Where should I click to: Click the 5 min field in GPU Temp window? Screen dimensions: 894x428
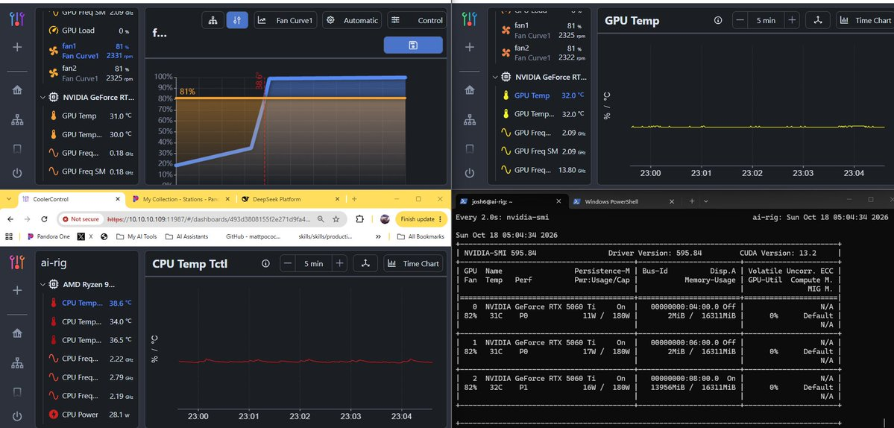coord(766,20)
